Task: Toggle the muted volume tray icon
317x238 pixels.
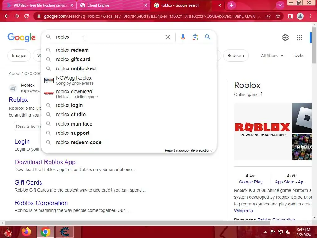Action: (x=288, y=232)
